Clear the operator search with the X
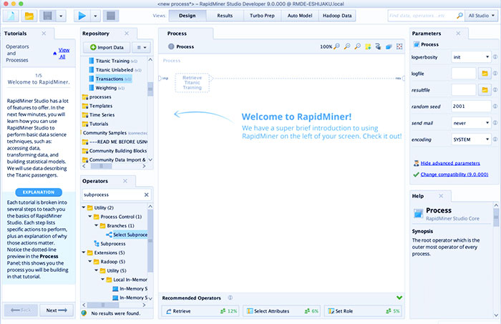The height and width of the screenshot is (324, 501). tap(146, 195)
